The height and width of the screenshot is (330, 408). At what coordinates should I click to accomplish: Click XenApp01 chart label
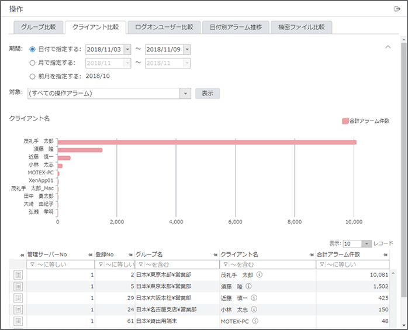[x=41, y=180]
